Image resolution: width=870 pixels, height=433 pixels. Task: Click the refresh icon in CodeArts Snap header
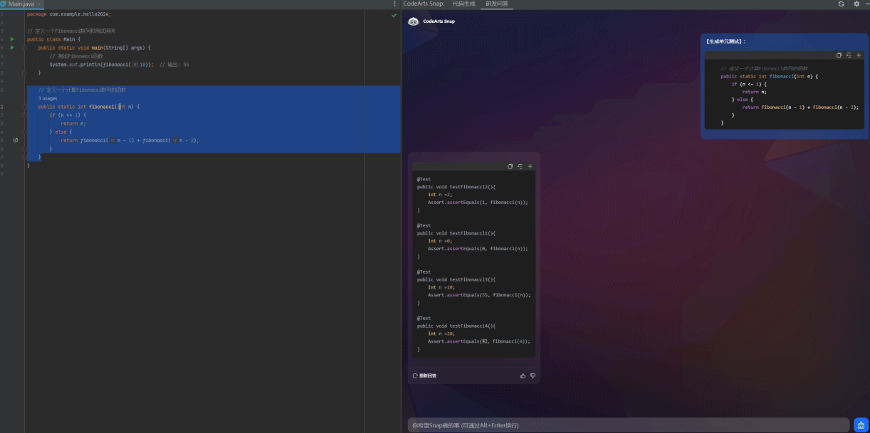click(841, 4)
